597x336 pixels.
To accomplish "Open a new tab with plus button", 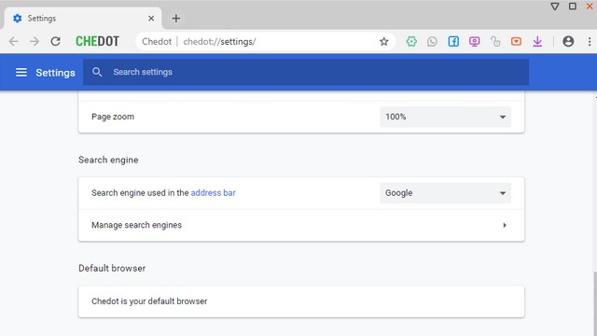I will pyautogui.click(x=176, y=19).
